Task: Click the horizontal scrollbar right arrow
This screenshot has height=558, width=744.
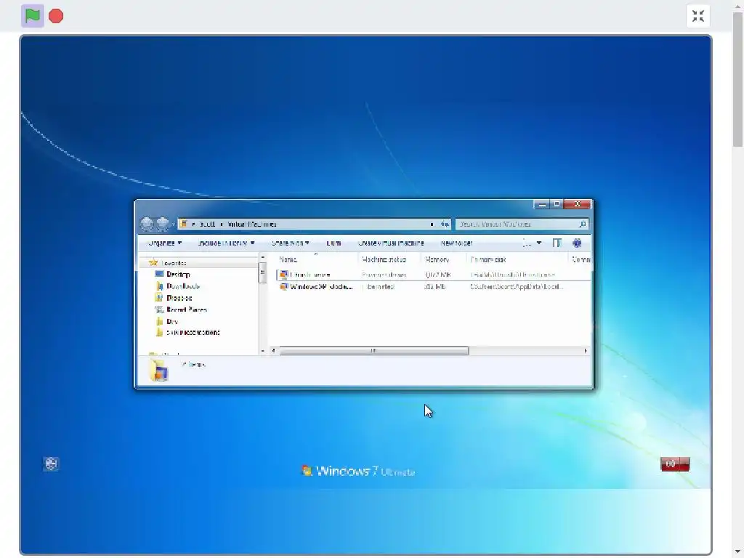Action: pyautogui.click(x=586, y=351)
